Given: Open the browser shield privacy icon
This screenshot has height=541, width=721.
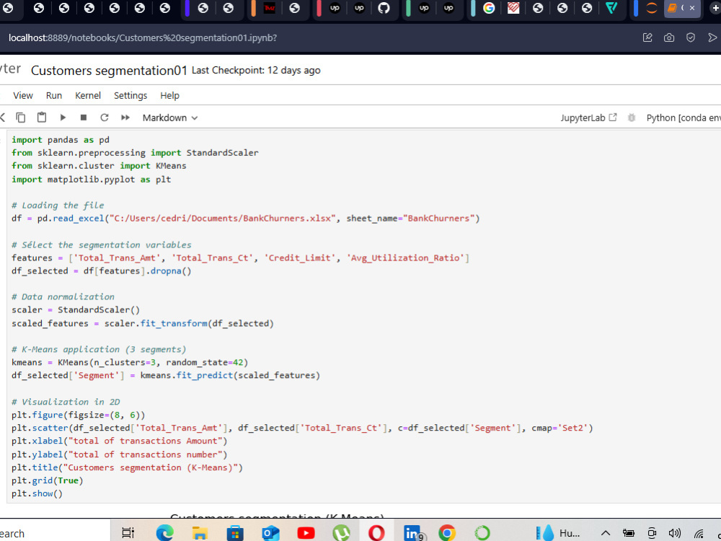Looking at the screenshot, I should click(691, 38).
